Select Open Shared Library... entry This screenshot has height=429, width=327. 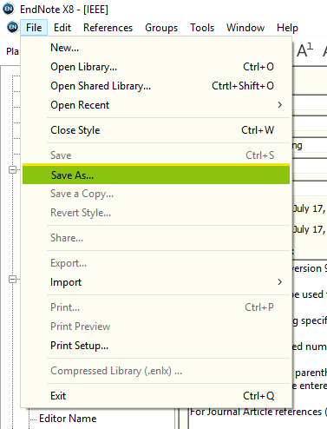click(x=156, y=86)
